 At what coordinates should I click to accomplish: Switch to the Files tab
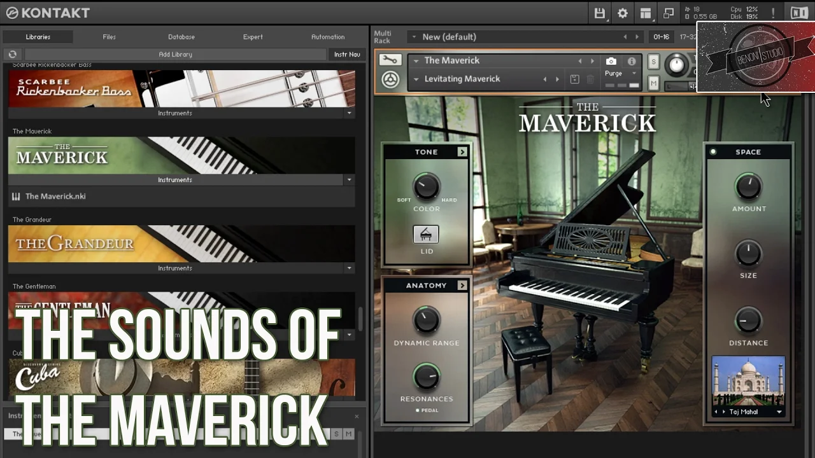[110, 37]
